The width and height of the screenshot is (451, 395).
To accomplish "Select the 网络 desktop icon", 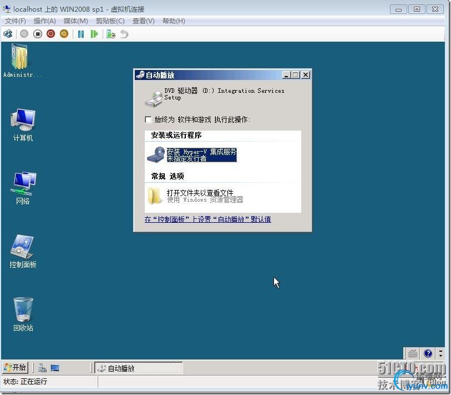I will [x=23, y=188].
